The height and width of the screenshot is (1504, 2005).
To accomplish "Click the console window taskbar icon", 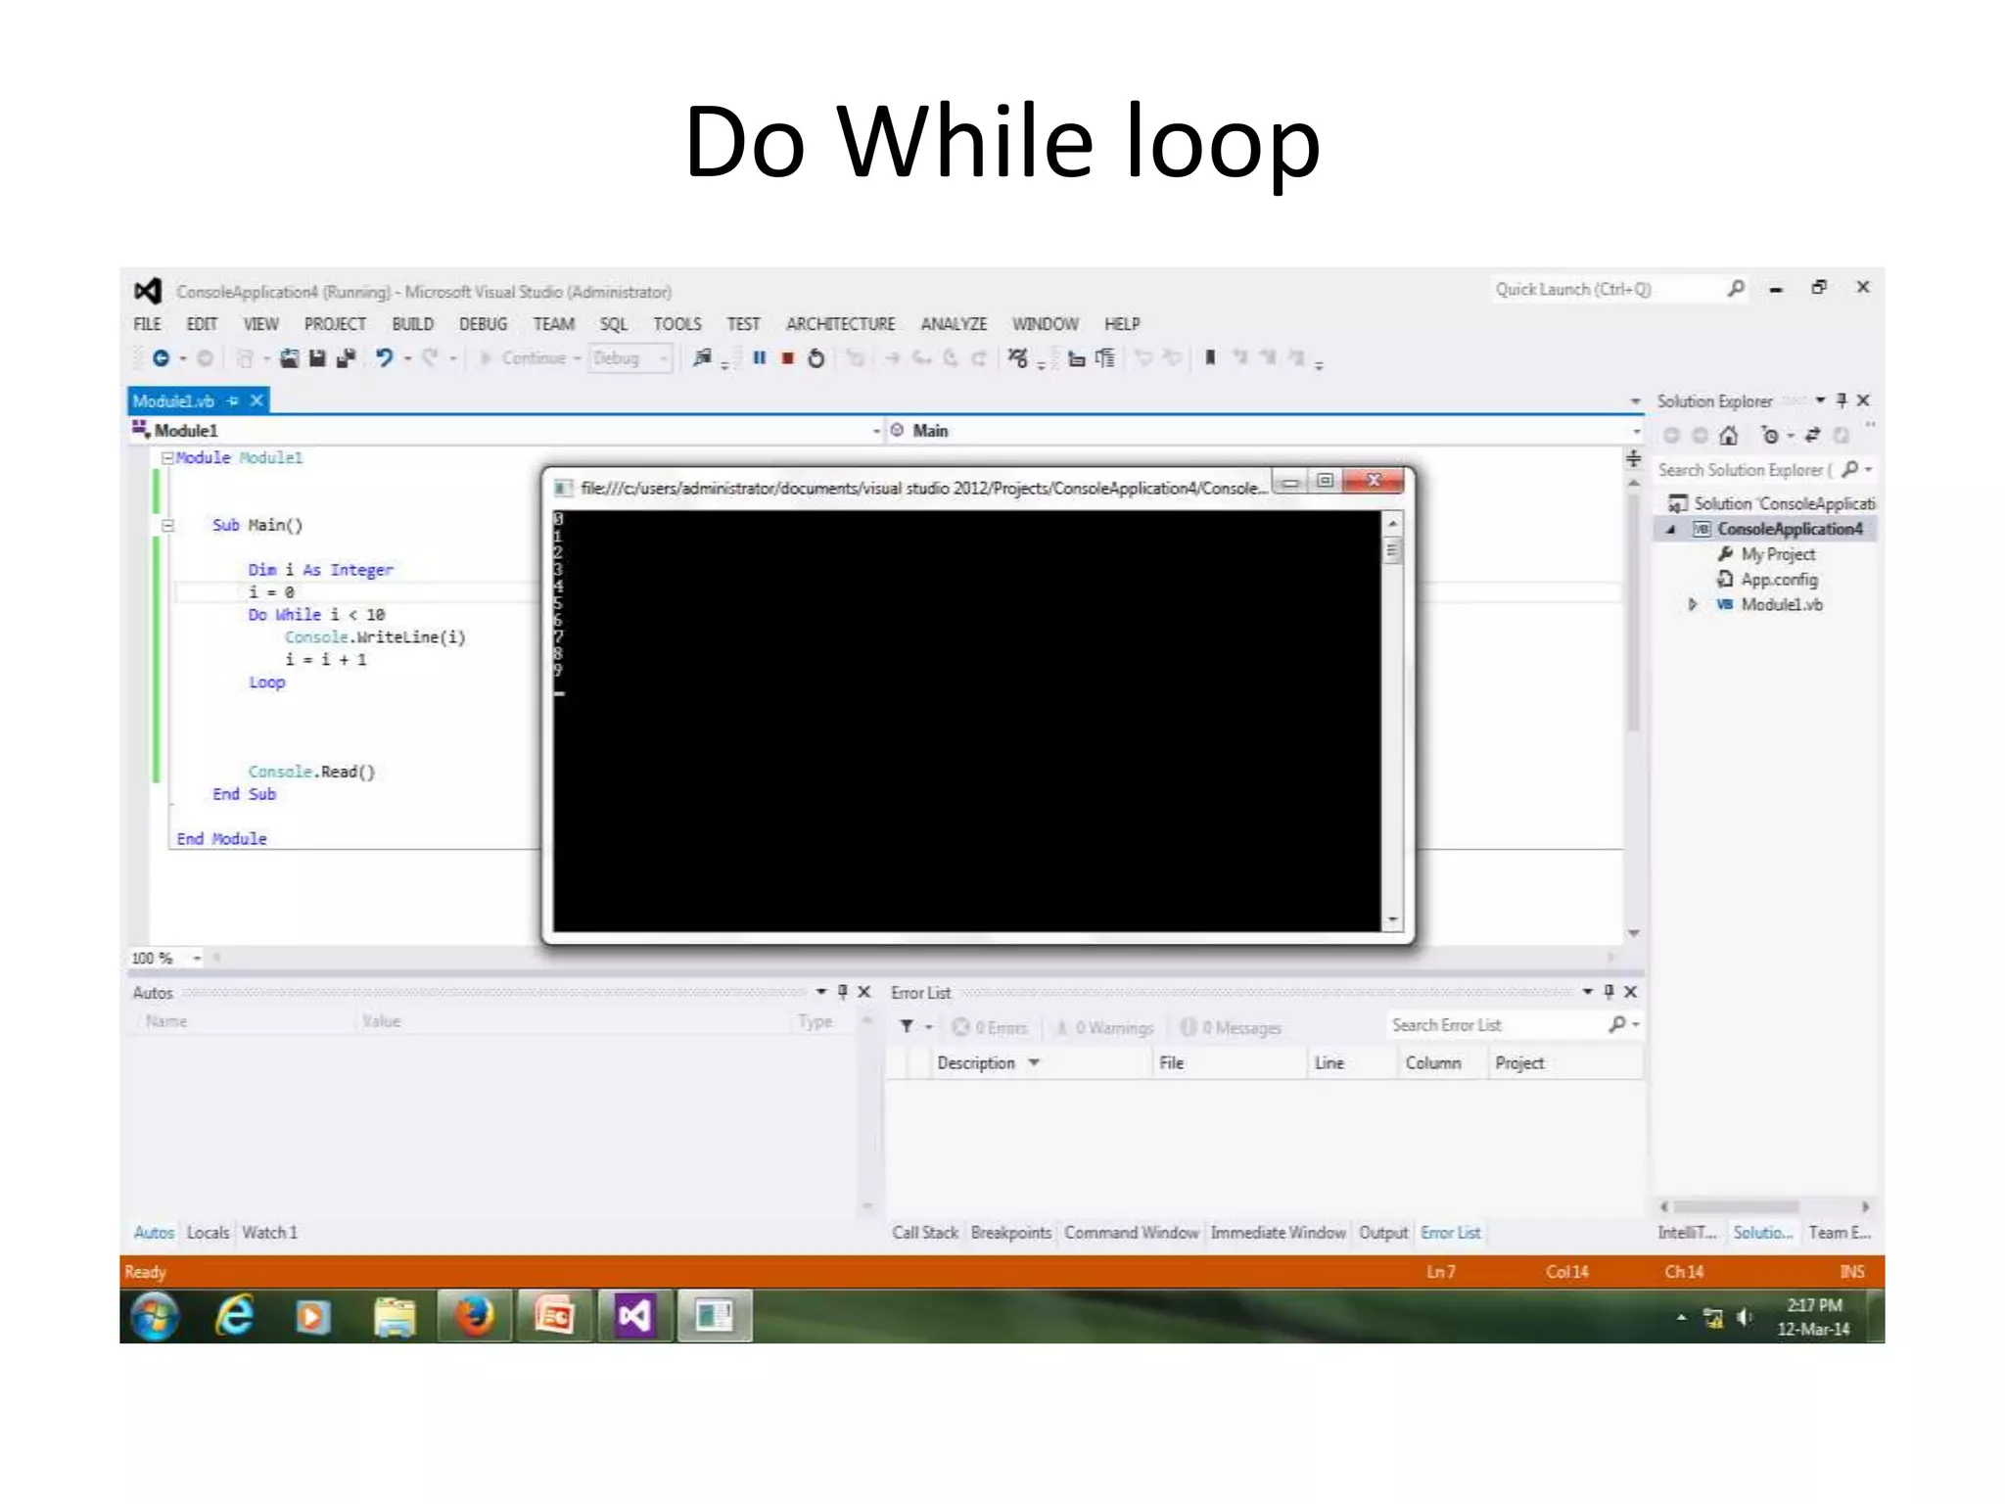I will [x=715, y=1315].
